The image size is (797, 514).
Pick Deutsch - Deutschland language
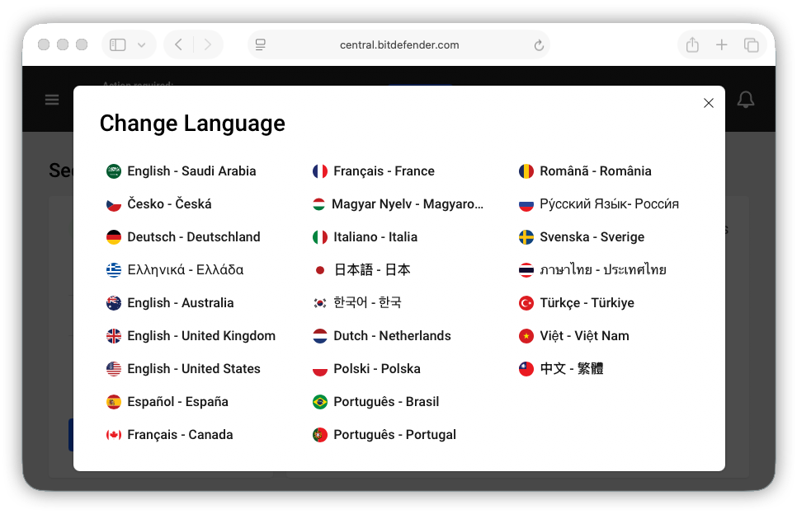183,237
